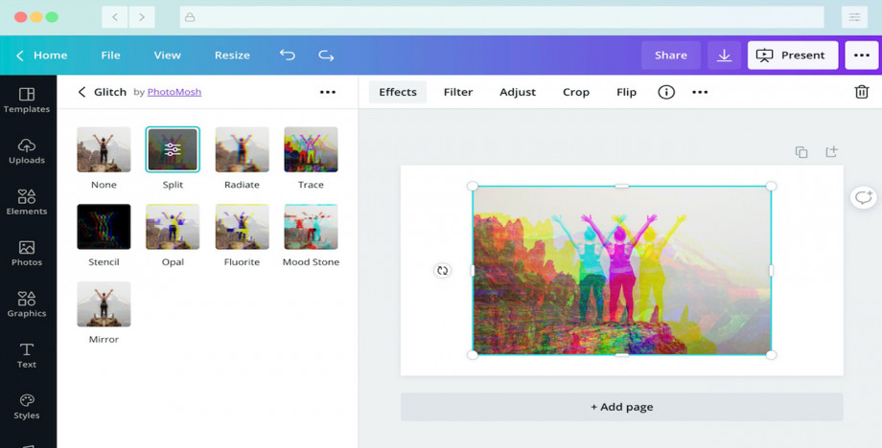Open Glitch panel more options menu
This screenshot has height=448, width=882.
click(328, 92)
